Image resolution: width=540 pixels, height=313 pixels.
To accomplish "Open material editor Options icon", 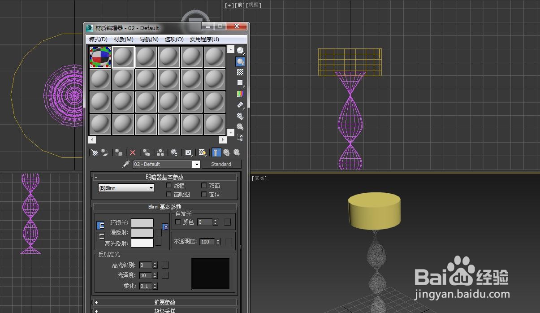I will coord(240,116).
